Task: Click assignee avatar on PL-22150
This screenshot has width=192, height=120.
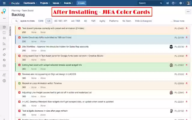Action: (x=171, y=111)
